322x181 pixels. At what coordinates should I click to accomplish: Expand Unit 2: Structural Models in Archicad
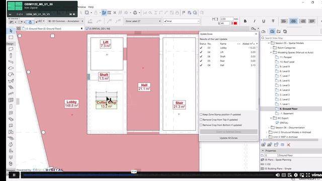click(266, 132)
